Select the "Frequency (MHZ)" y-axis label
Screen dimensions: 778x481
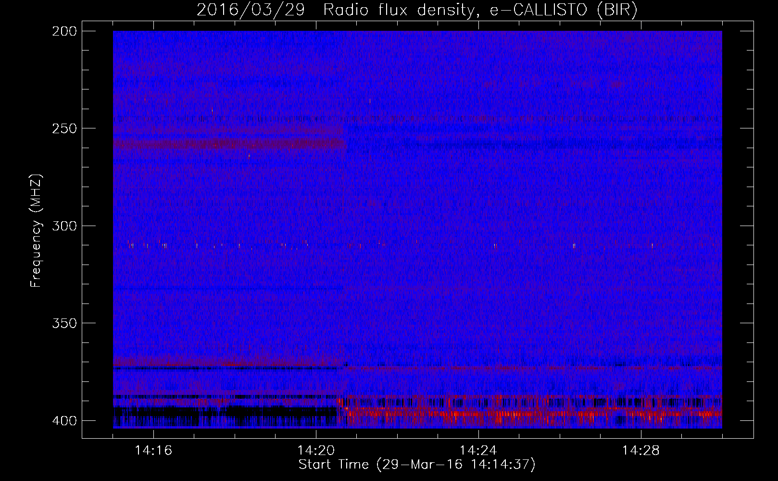[x=36, y=230]
